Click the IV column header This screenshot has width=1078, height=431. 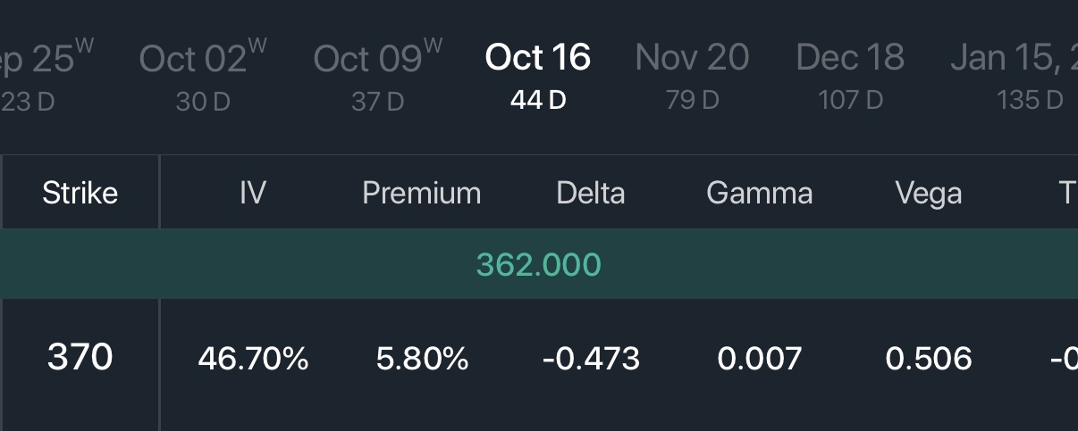pyautogui.click(x=253, y=193)
